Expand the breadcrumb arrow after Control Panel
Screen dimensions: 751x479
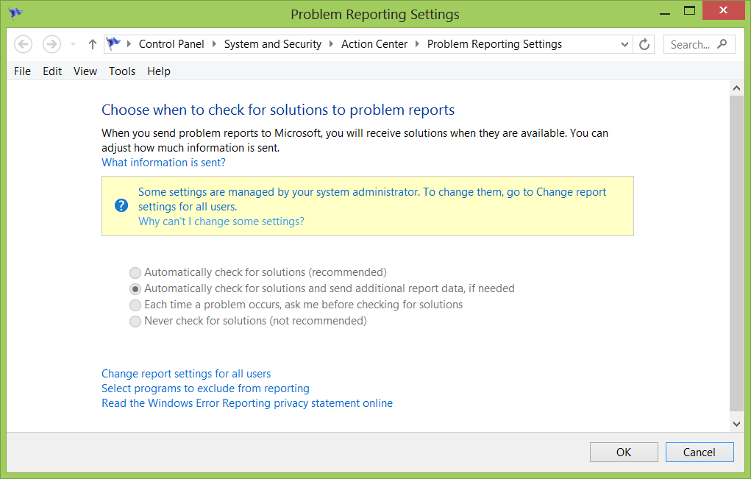click(x=215, y=44)
